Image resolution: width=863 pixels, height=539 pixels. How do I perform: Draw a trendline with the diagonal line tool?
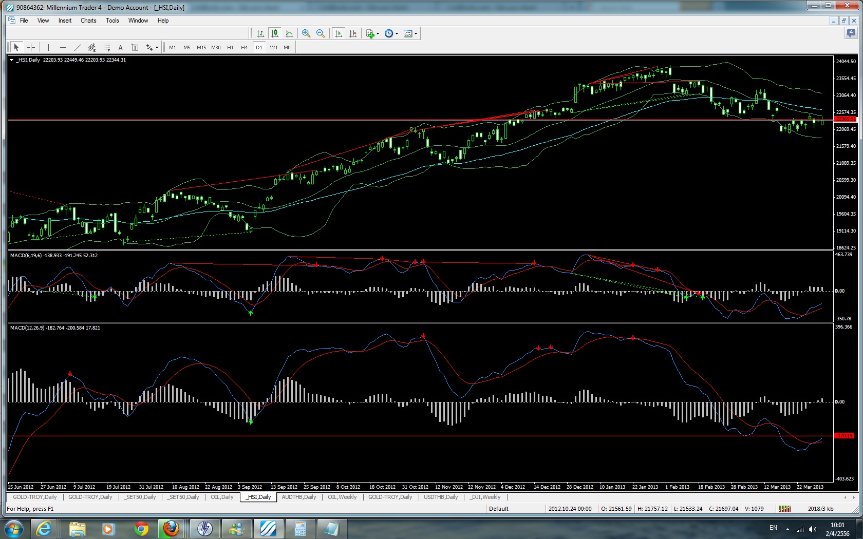tap(78, 47)
